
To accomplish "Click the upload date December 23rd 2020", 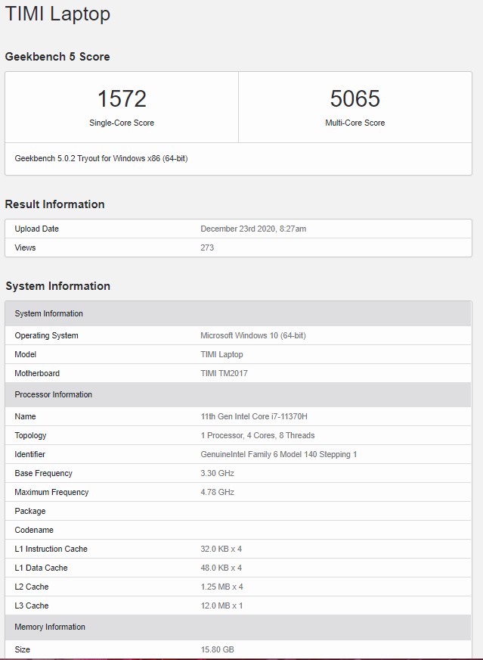I will [253, 229].
